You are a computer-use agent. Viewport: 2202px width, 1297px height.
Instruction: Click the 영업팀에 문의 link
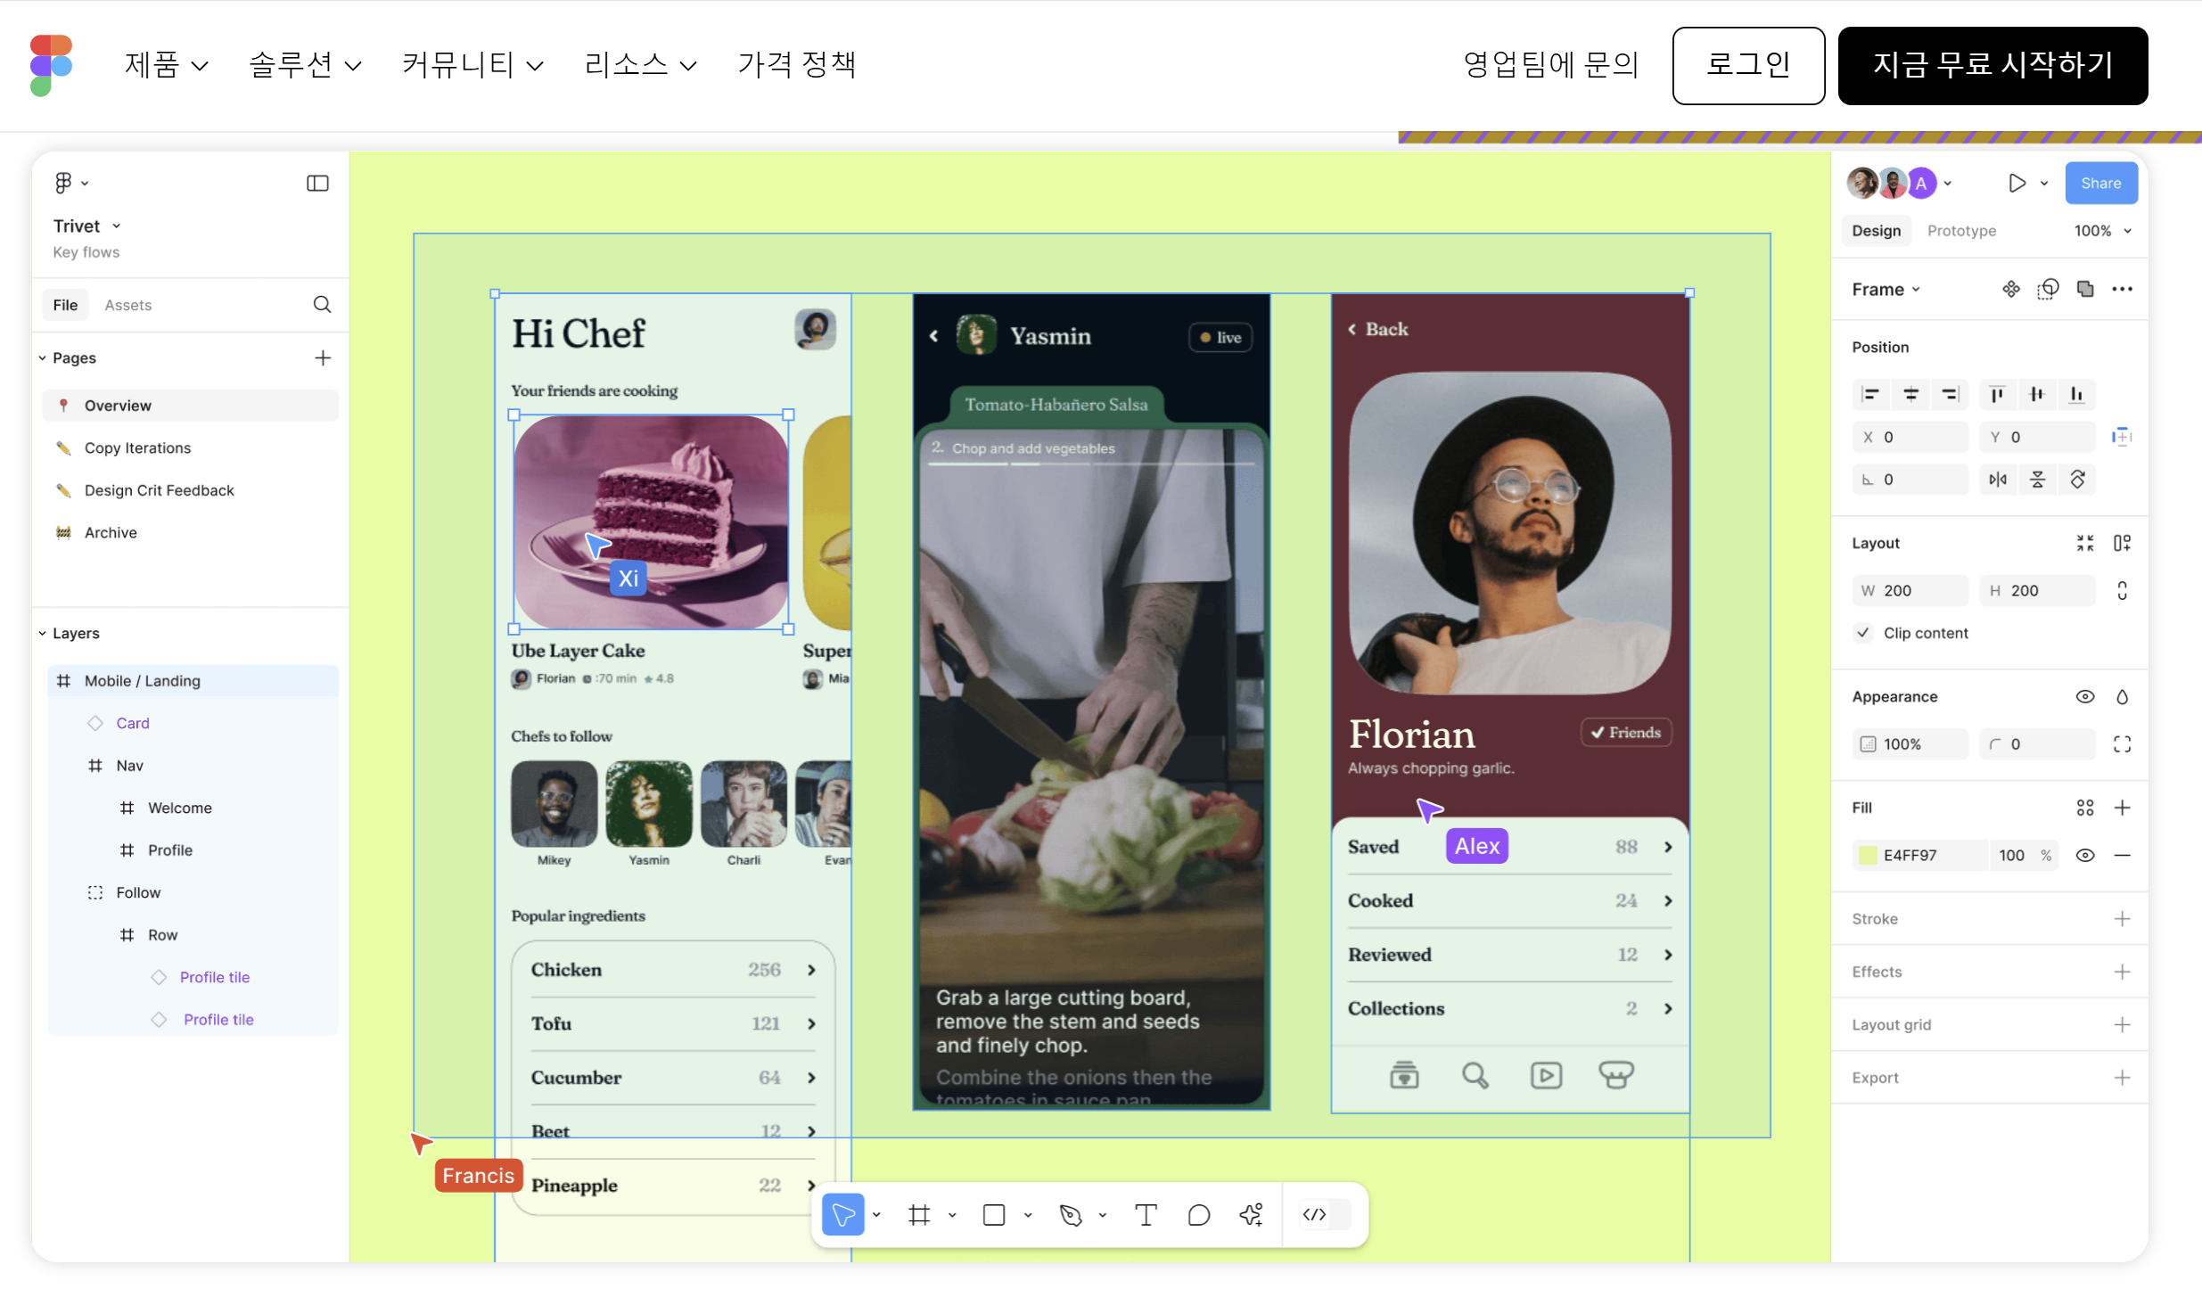point(1551,64)
